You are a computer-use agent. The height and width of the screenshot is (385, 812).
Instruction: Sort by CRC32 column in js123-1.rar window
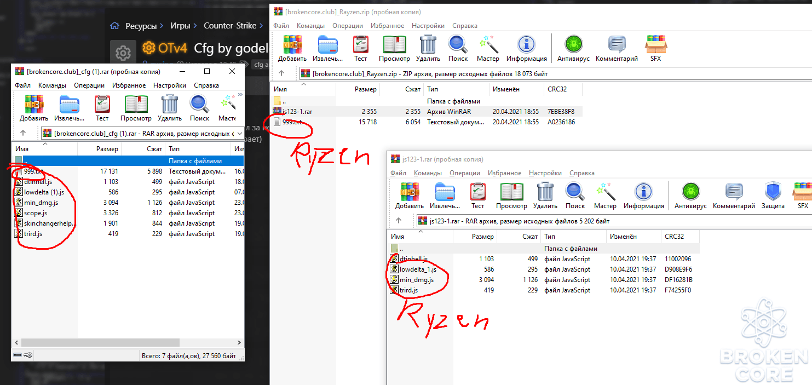click(680, 237)
